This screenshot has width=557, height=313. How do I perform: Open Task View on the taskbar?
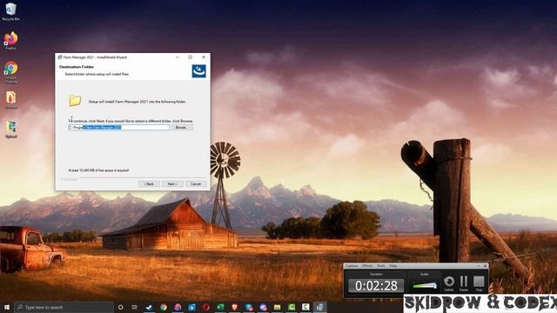(x=135, y=307)
